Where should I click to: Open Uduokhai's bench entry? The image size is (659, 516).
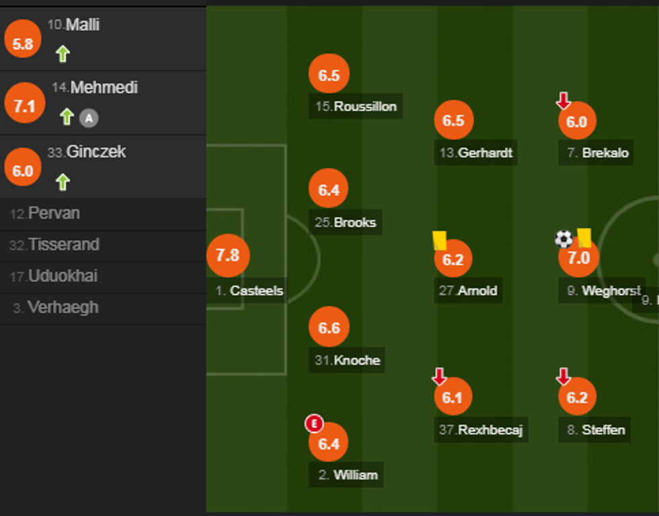click(x=63, y=277)
